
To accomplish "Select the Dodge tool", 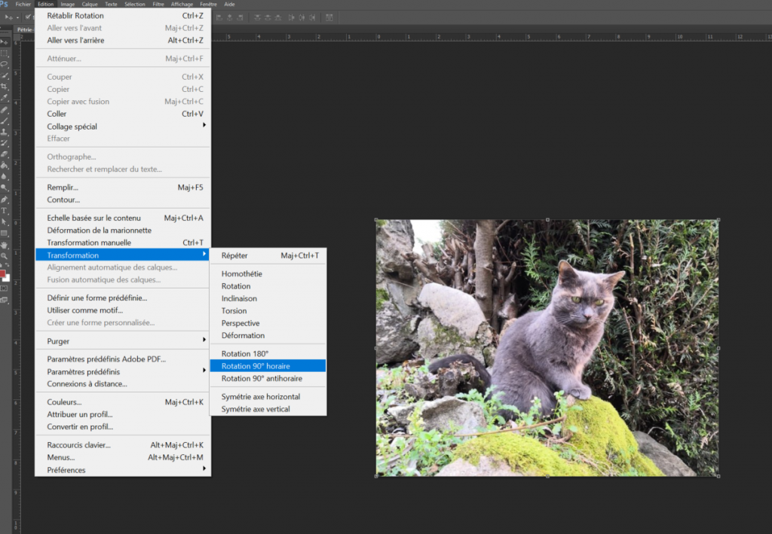I will 5,188.
